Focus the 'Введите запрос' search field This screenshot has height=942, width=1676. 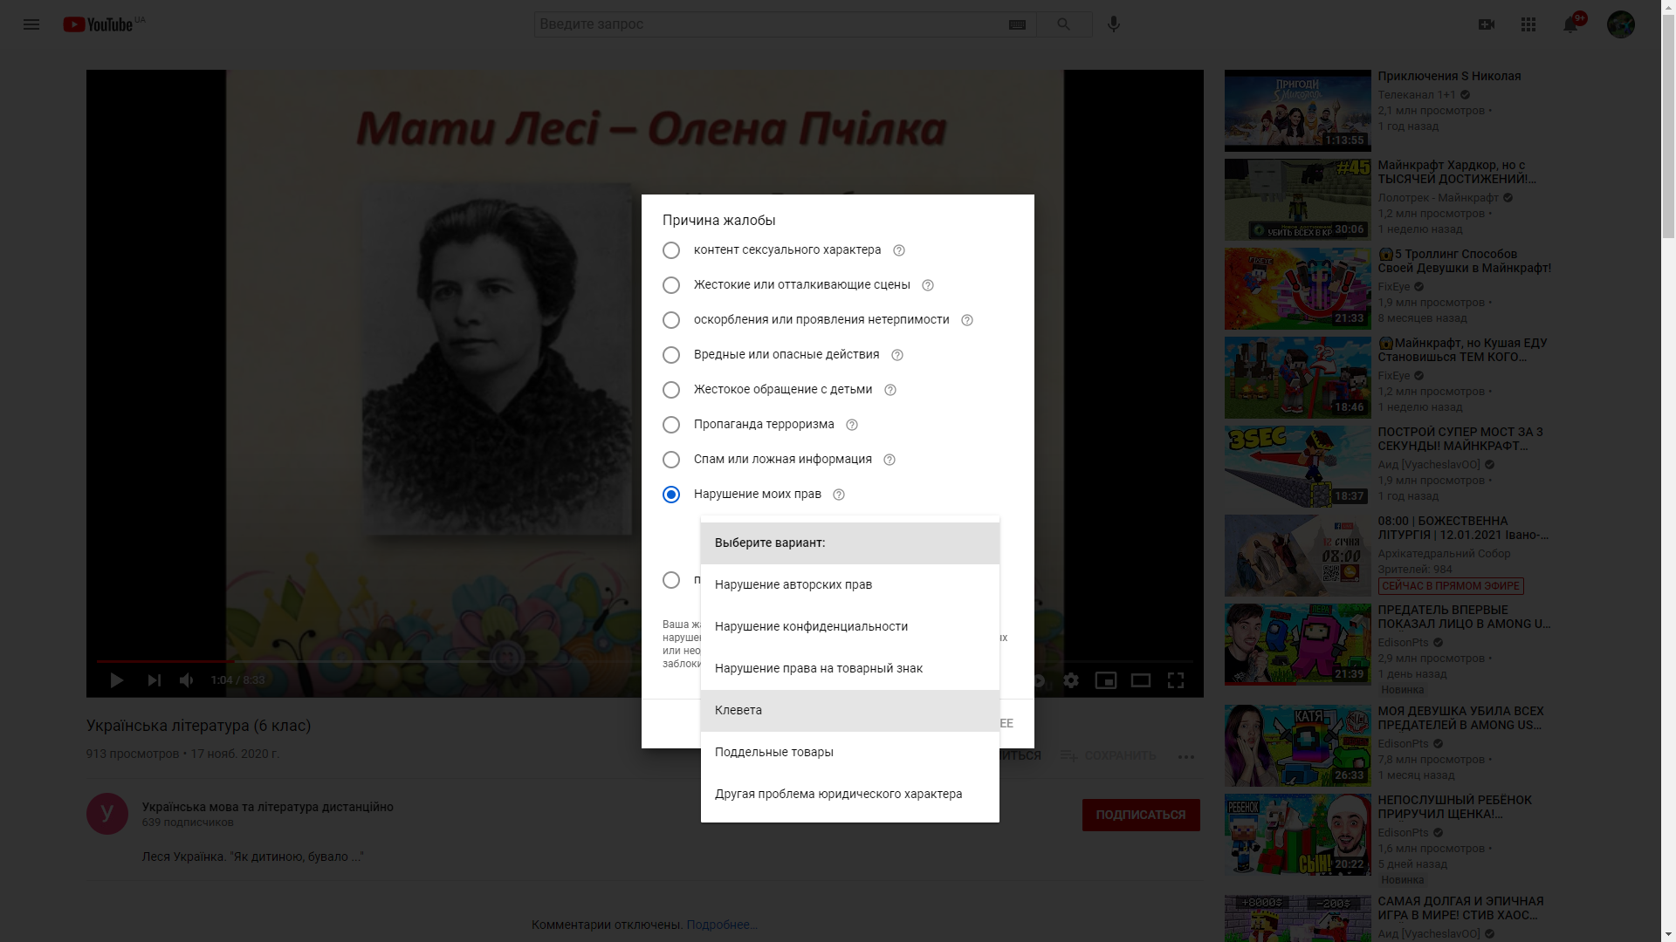[771, 24]
